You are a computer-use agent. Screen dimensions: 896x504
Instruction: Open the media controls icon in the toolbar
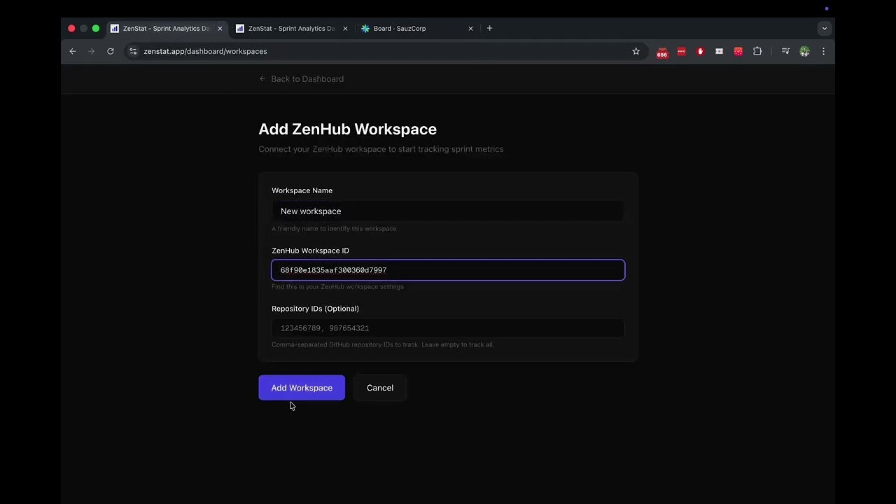(x=785, y=51)
